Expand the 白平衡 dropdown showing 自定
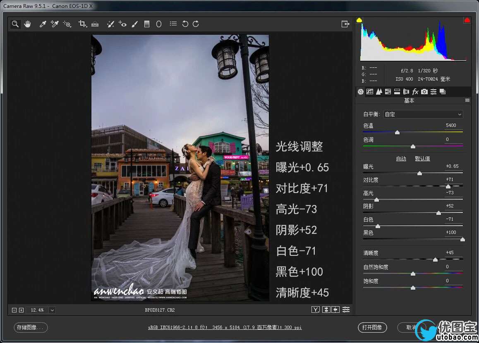Image resolution: width=479 pixels, height=343 pixels. 423,114
